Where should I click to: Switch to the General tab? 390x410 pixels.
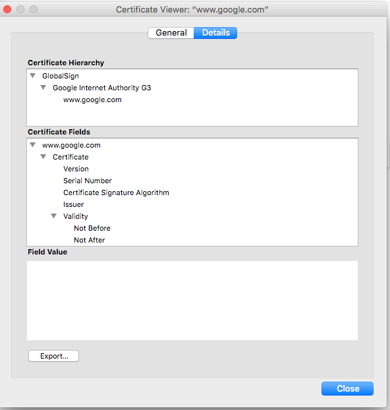pos(171,33)
